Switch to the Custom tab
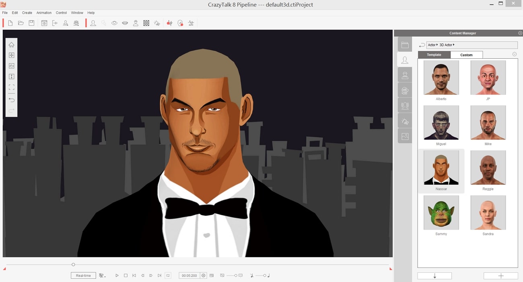523x282 pixels. pyautogui.click(x=466, y=55)
